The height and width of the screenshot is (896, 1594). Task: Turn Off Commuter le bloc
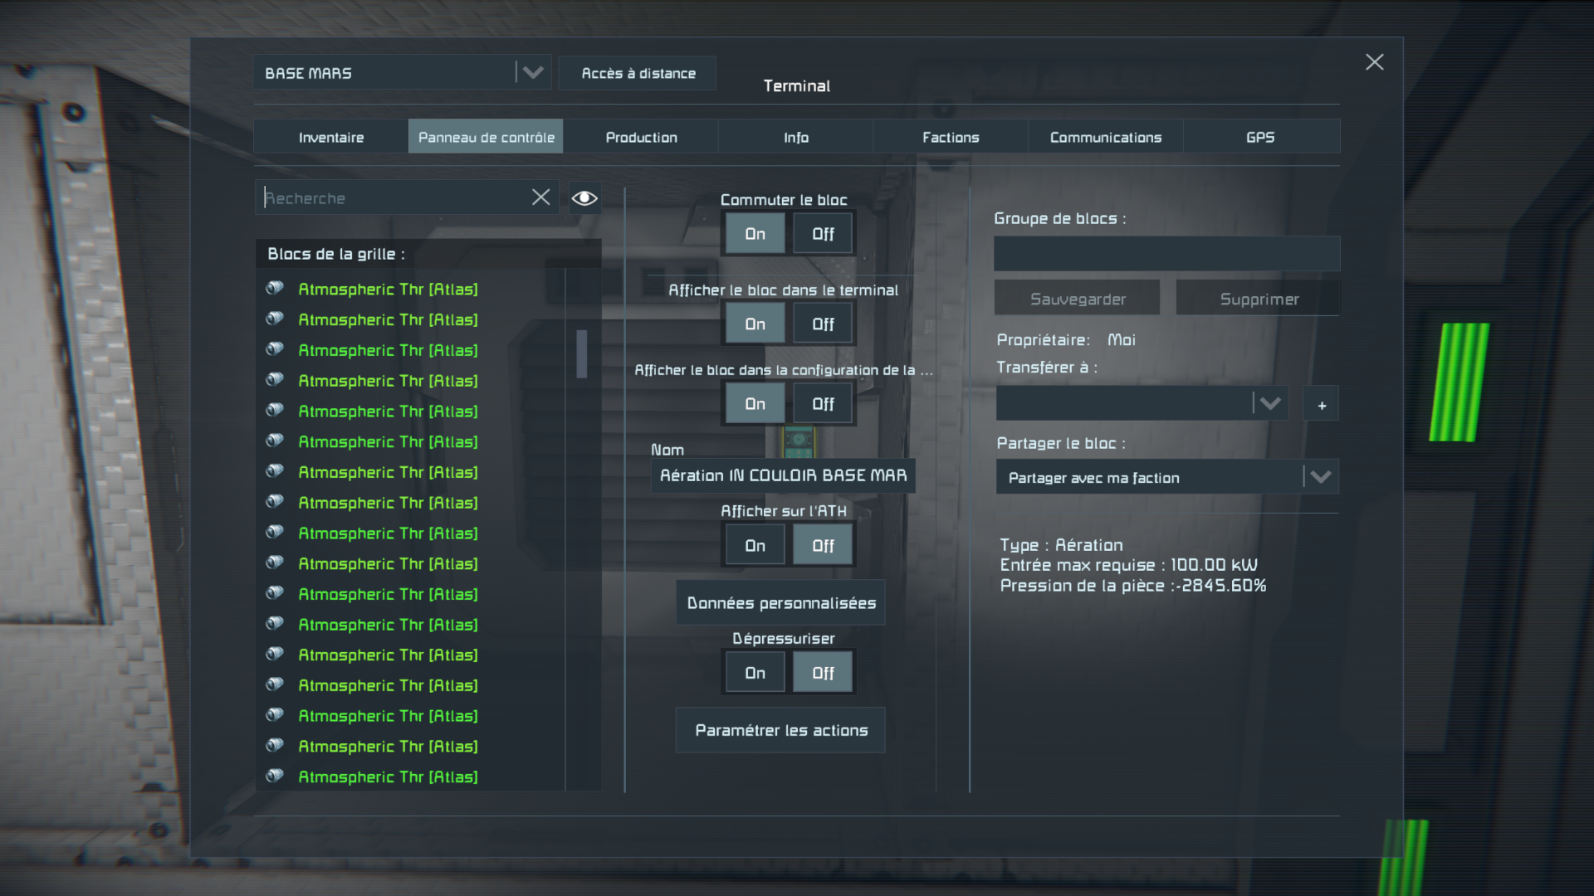click(x=822, y=234)
